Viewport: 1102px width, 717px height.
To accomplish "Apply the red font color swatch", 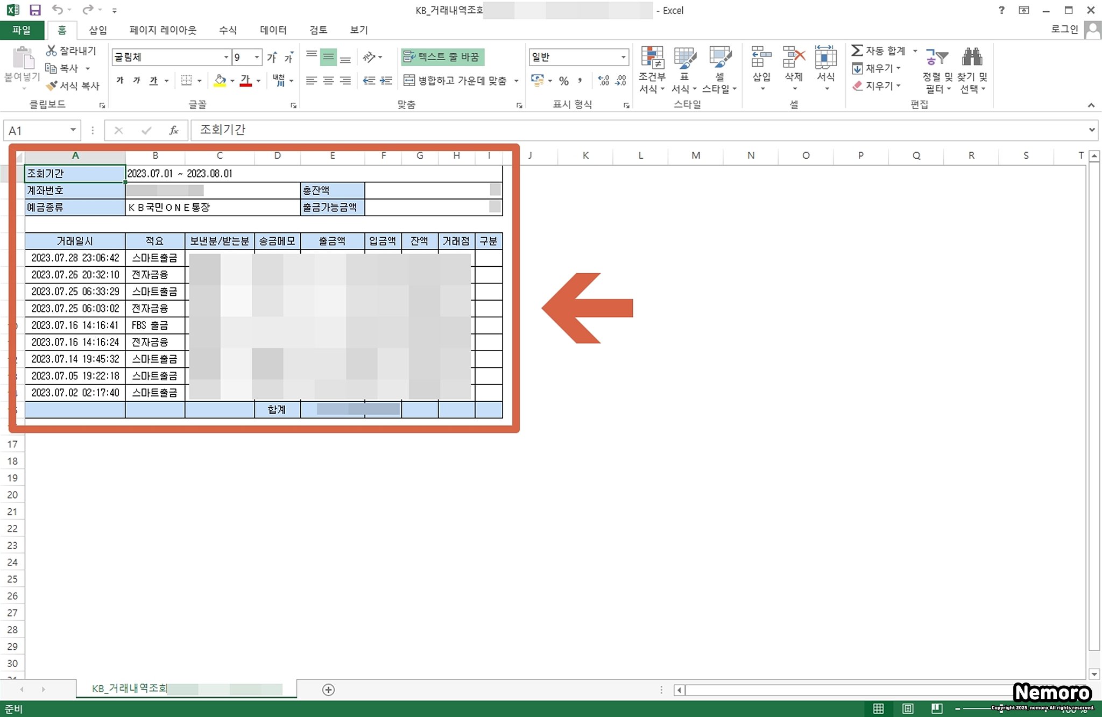I will 245,81.
